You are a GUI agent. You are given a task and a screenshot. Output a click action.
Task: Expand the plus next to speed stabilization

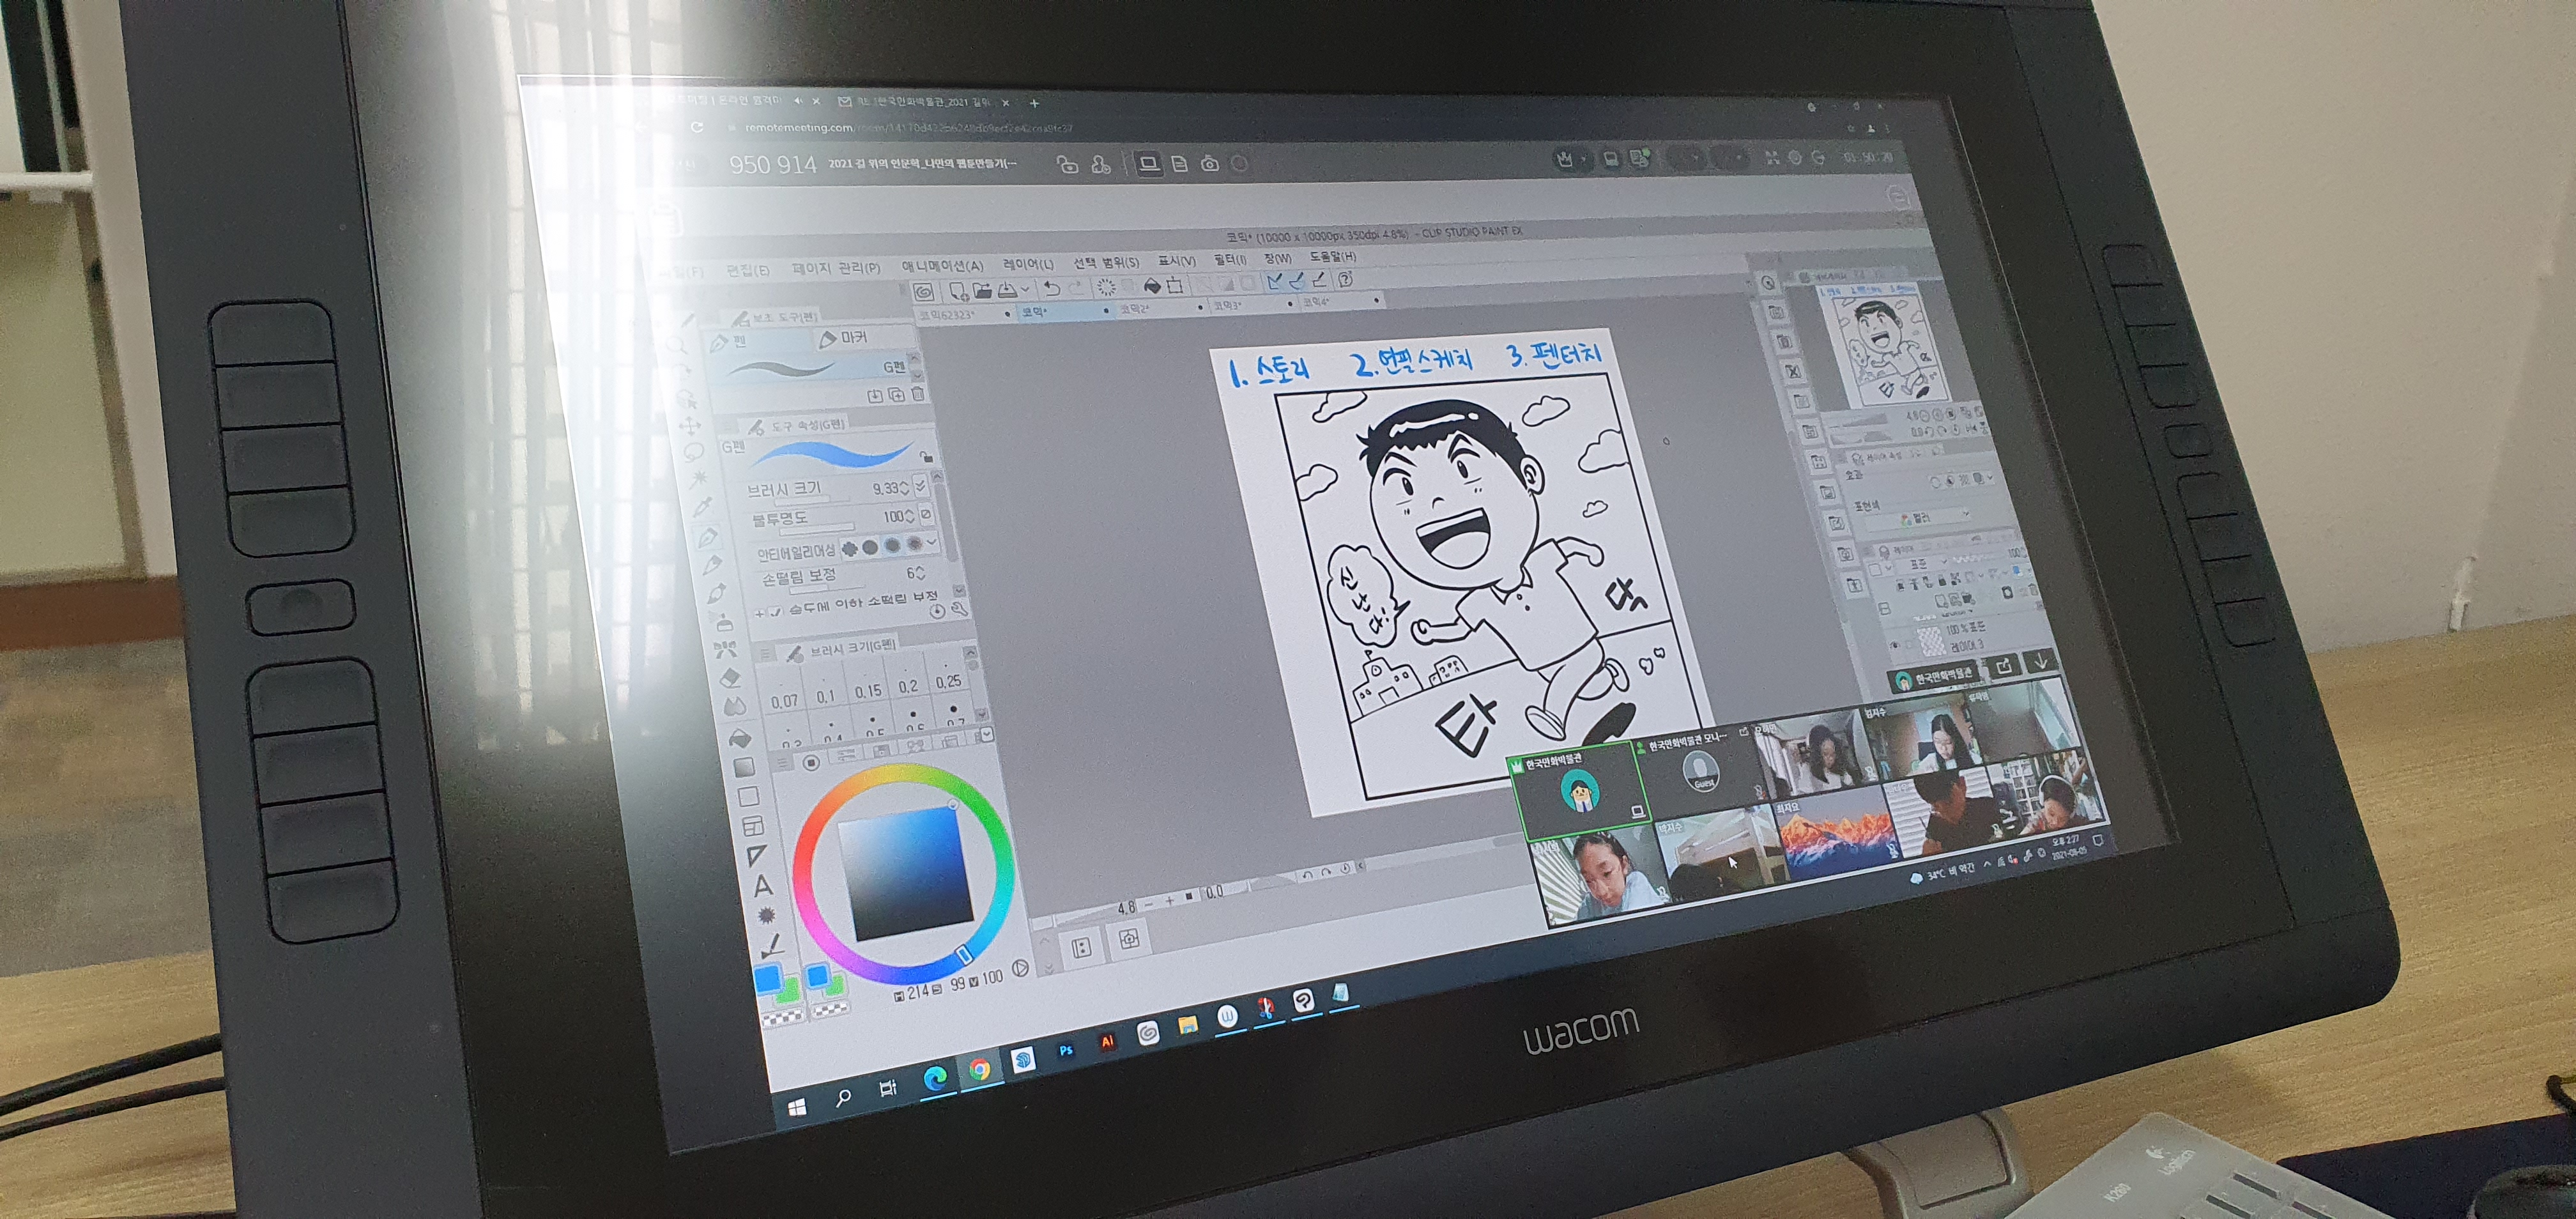pos(759,613)
